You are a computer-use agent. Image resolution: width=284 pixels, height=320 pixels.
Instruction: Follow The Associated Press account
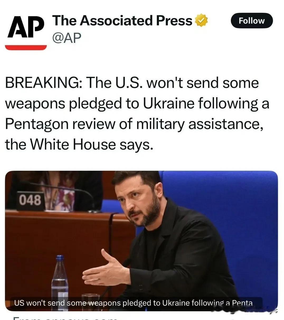[x=252, y=21]
